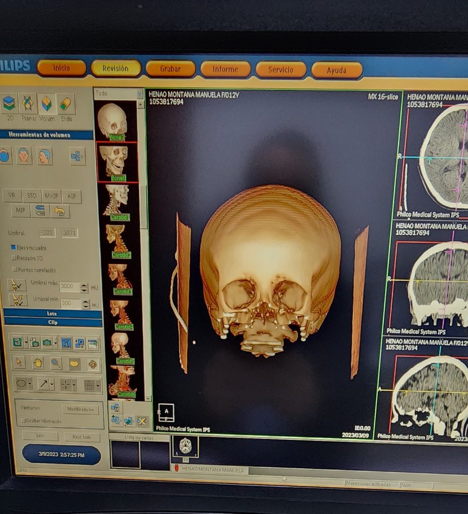Click the bone tool icon beside Umbral mín
Viewport: 468px width, 514px height.
(18, 300)
